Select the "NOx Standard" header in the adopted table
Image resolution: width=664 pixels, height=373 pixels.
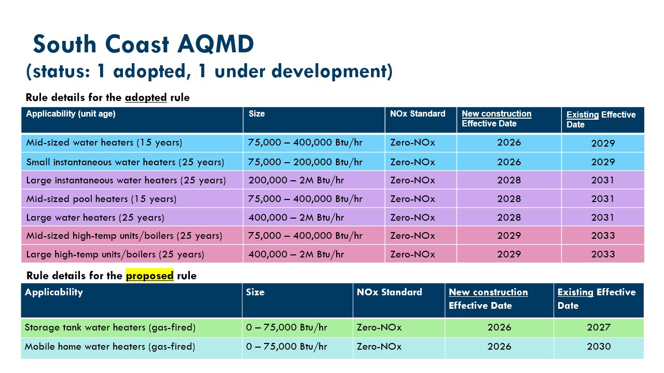click(x=418, y=114)
